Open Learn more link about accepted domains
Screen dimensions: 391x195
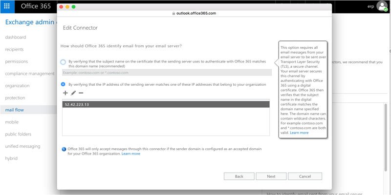point(131,154)
